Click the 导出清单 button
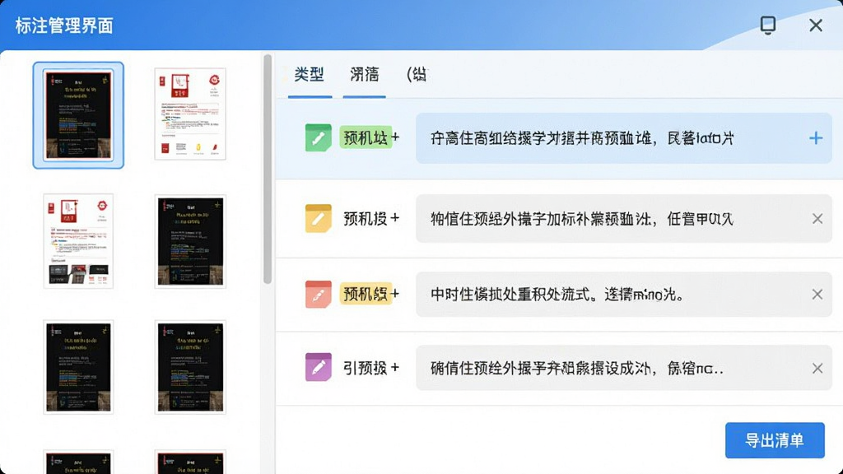 click(x=775, y=440)
